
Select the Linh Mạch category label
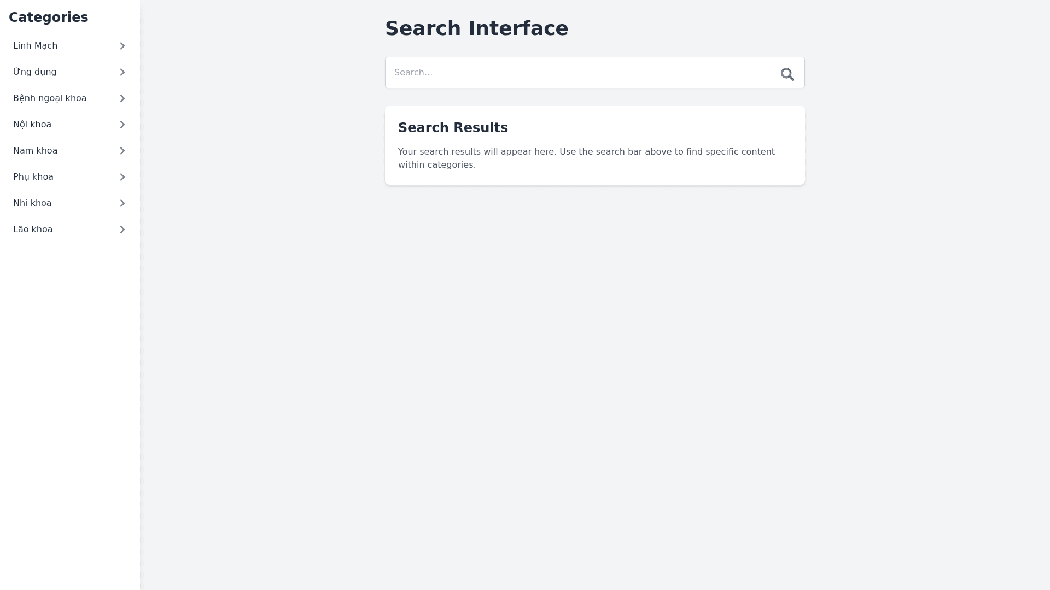[x=35, y=46]
